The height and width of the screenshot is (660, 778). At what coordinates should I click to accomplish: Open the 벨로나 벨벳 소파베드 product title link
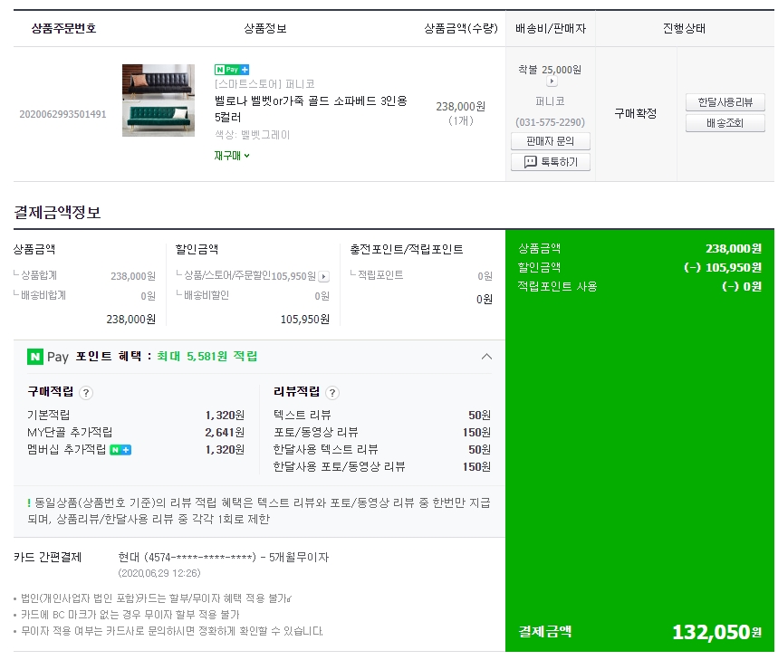pos(311,109)
